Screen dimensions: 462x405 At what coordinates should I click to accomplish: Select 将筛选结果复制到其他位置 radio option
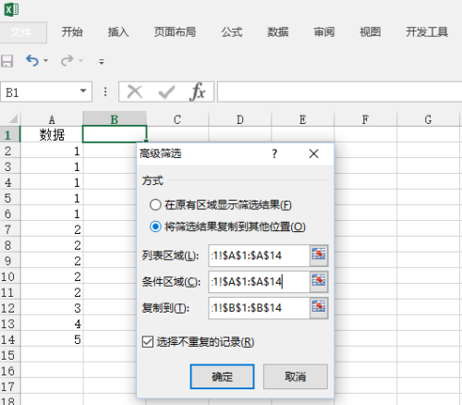point(155,227)
